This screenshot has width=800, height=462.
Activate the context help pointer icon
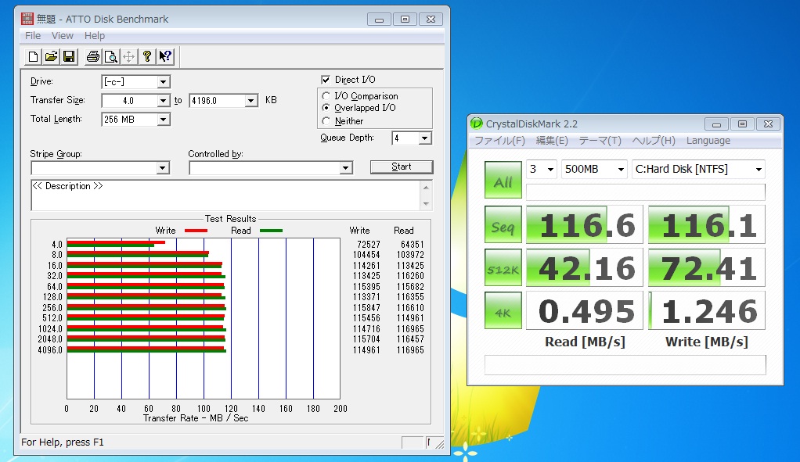click(165, 56)
